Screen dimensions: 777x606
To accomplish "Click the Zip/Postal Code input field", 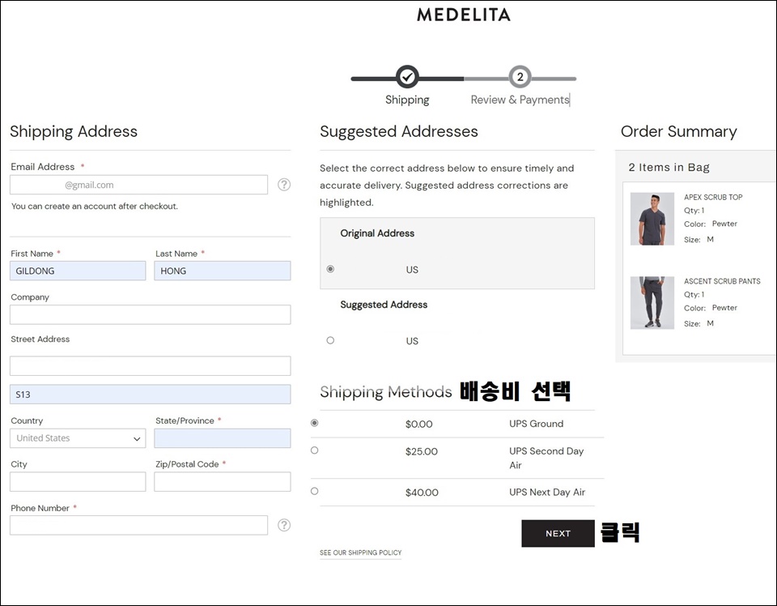I will pyautogui.click(x=223, y=482).
